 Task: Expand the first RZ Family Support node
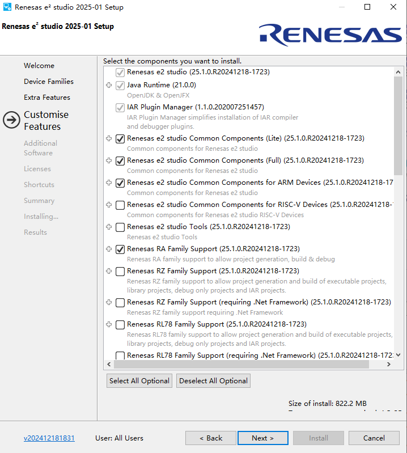[109, 271]
